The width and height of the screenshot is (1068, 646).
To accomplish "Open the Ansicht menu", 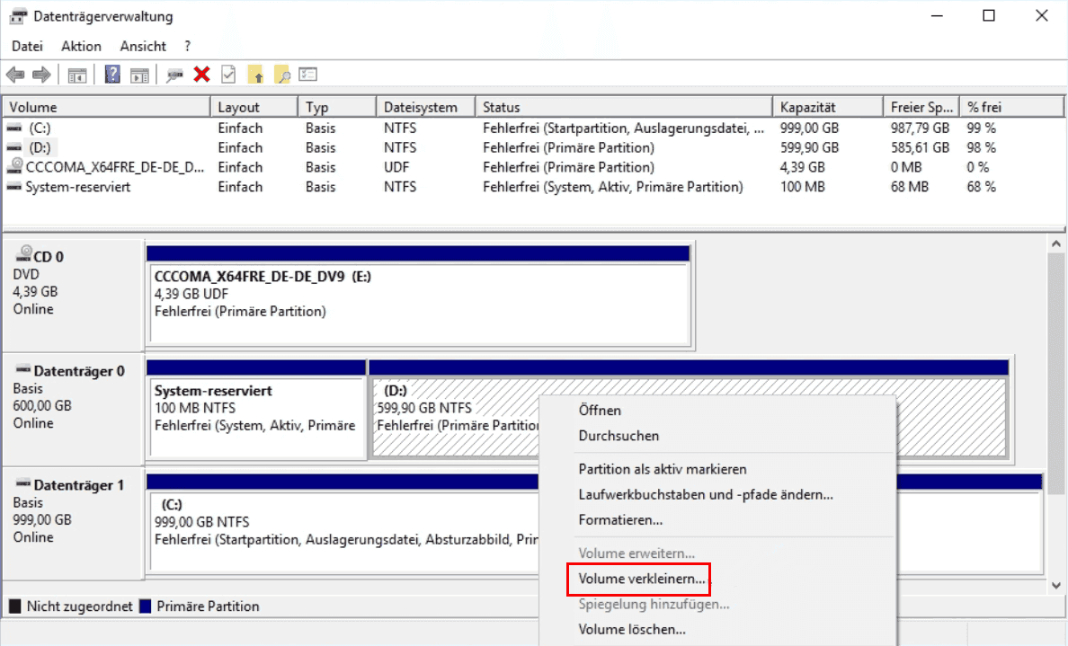I will click(x=143, y=47).
